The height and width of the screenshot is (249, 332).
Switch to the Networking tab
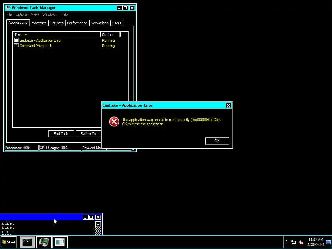coord(100,23)
